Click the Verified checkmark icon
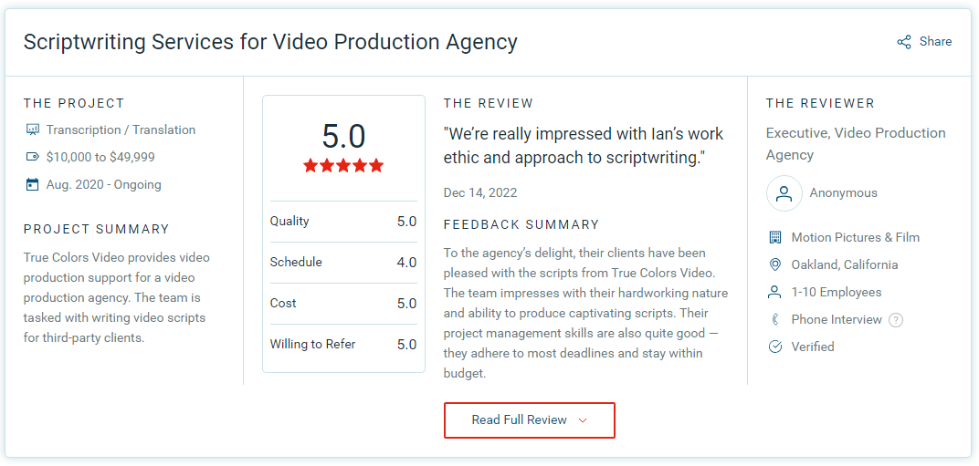979x466 pixels. pyautogui.click(x=775, y=347)
